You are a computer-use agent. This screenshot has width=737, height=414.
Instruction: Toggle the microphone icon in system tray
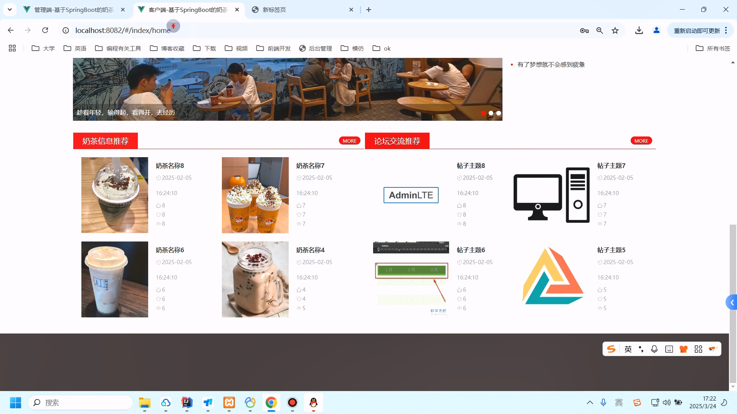click(x=603, y=402)
